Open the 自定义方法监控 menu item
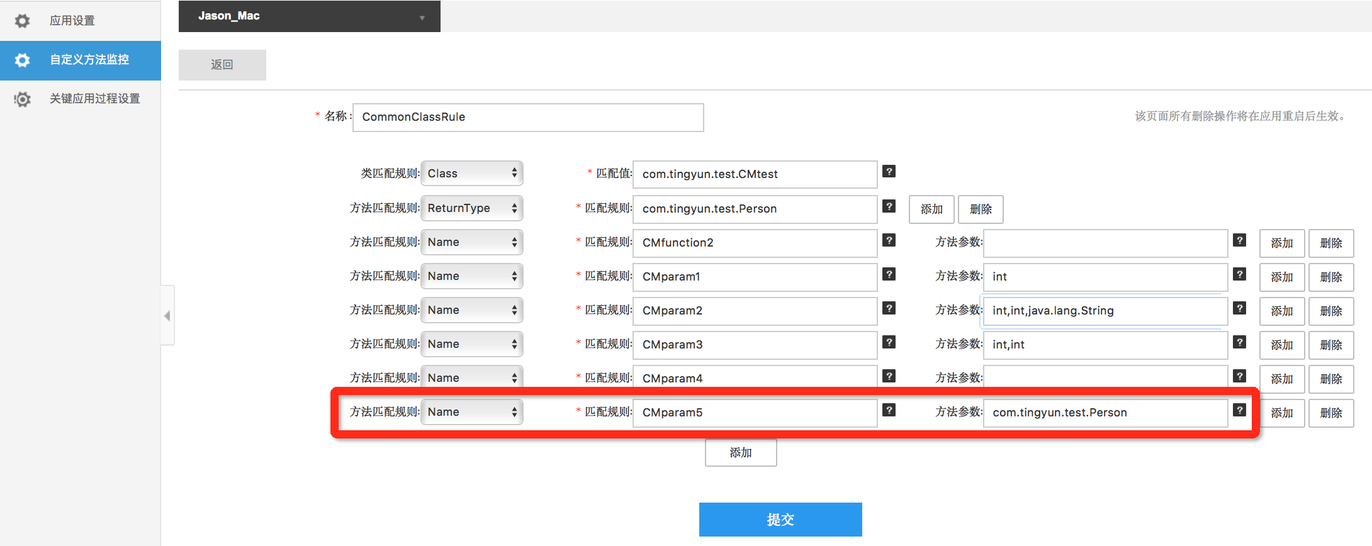Viewport: 1372px width, 546px height. 89,60
